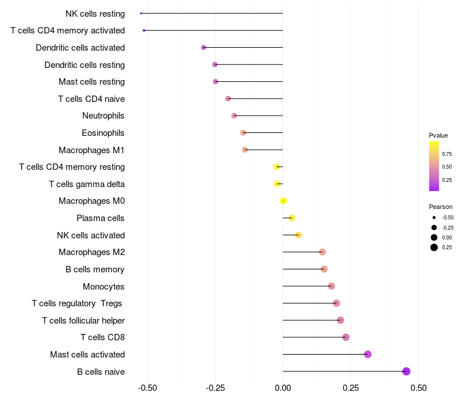Click the Pearson legend largest circle

click(434, 248)
